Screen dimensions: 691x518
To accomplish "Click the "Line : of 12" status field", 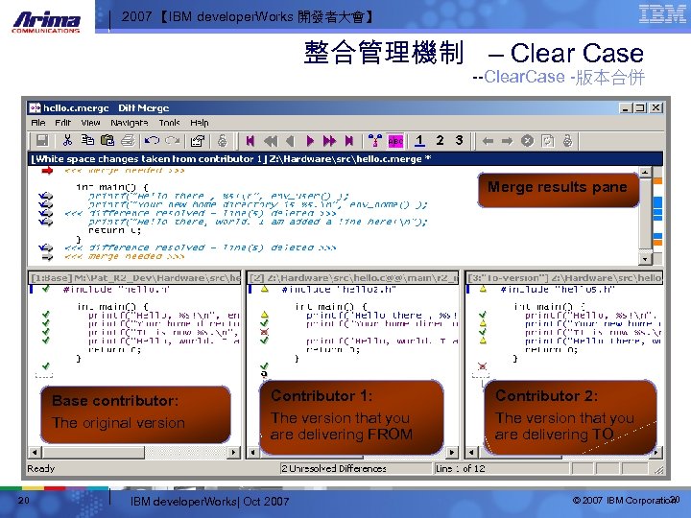I will pyautogui.click(x=502, y=468).
